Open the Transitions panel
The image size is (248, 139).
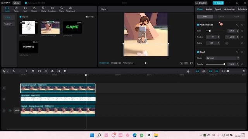coord(52,9)
